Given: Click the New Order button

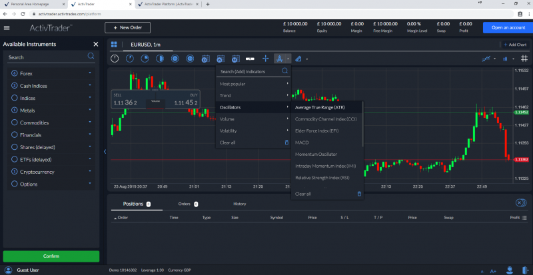Looking at the screenshot, I should click(x=127, y=27).
